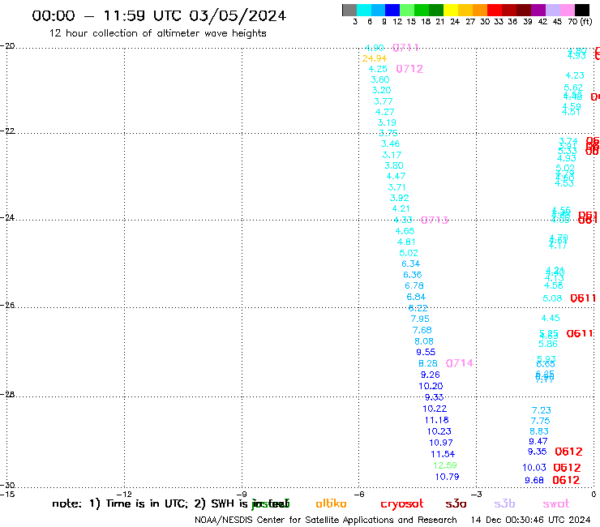Viewport: 600px width, 527px height.
Task: Click the pink 70 ft legend swatch
Action: pyautogui.click(x=567, y=10)
